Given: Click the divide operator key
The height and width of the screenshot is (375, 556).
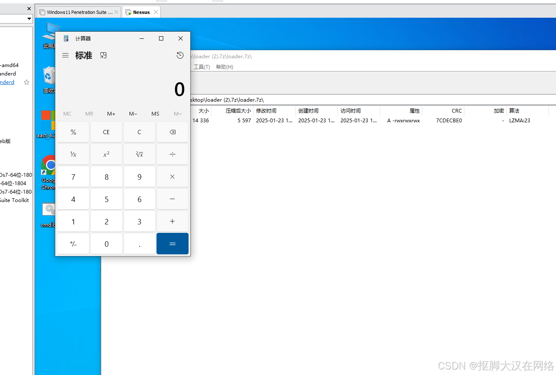Looking at the screenshot, I should [x=173, y=154].
